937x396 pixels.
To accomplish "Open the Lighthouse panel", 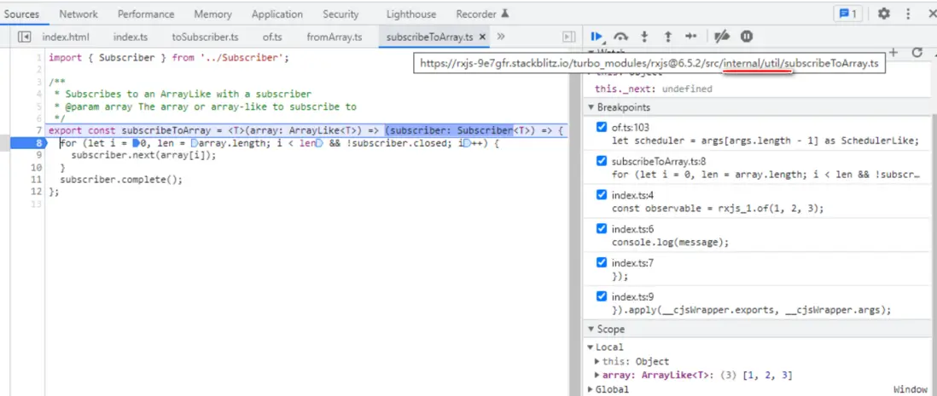I will tap(411, 14).
